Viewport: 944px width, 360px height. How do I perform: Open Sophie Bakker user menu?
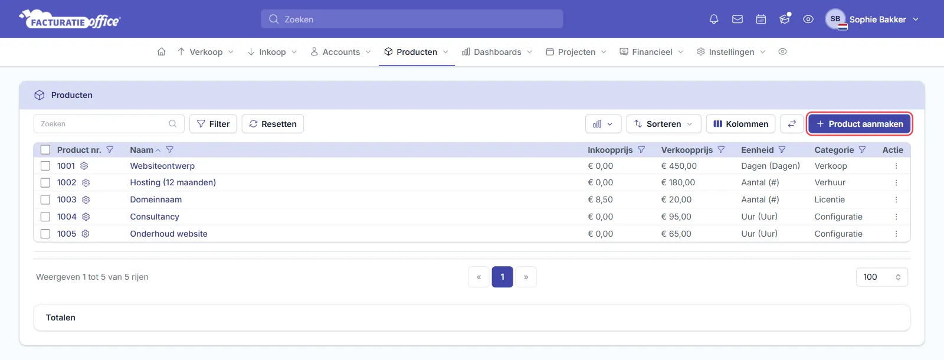click(872, 19)
